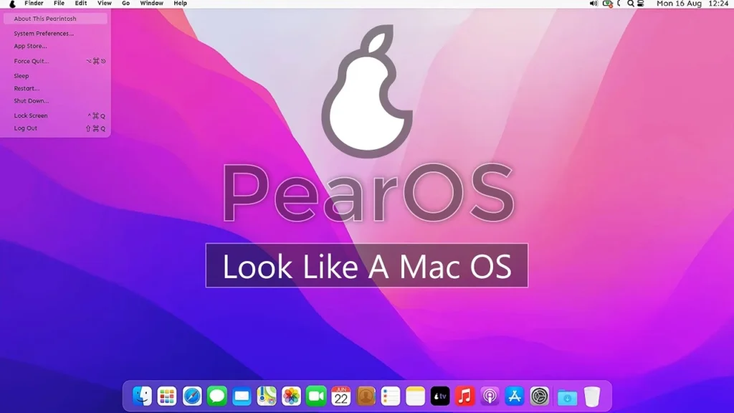Open the Apple TV dock icon

coord(440,396)
